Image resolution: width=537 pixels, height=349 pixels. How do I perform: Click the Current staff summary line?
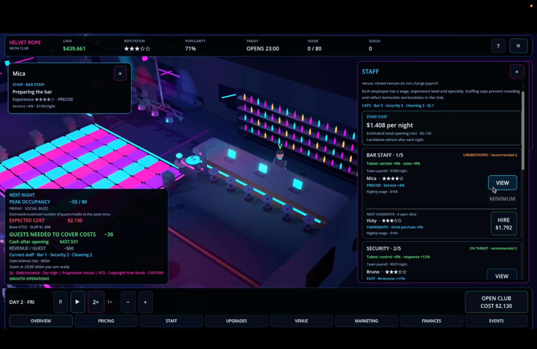pos(51,255)
